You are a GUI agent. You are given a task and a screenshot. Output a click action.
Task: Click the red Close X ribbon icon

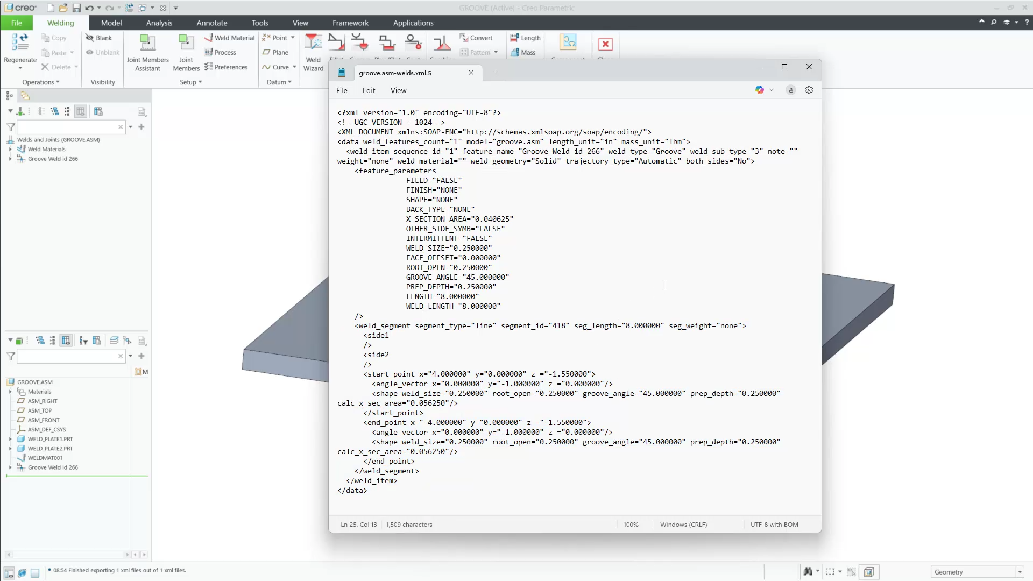tap(605, 44)
